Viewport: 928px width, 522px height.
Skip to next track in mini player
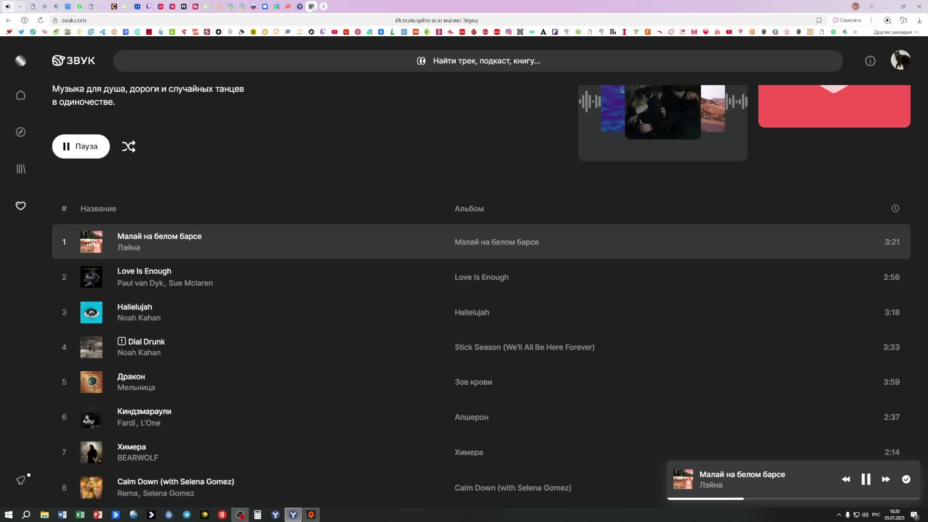886,479
